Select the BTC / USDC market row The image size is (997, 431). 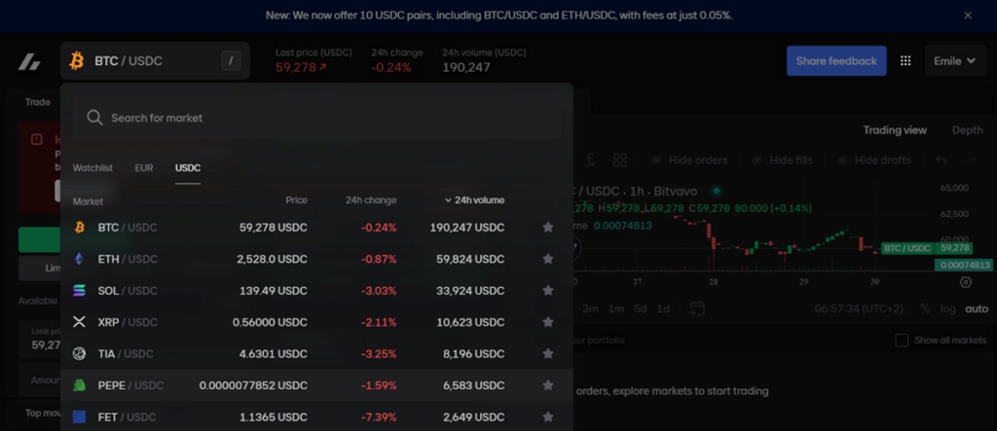(316, 227)
